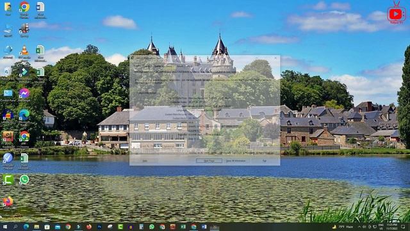This screenshot has width=410, height=231.
Task: Select the Network desktop icon
Action: 8,52
